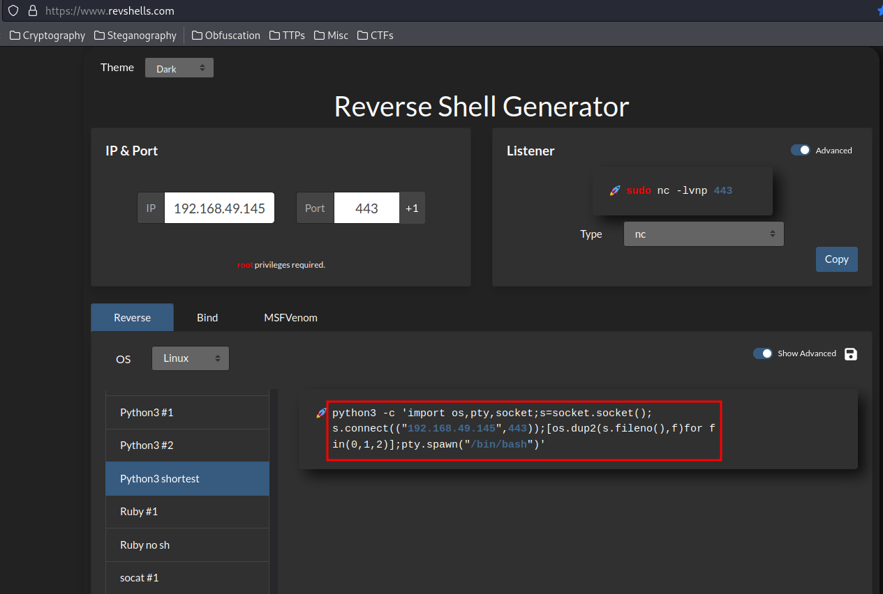Switch to the Reverse tab

[x=132, y=317]
